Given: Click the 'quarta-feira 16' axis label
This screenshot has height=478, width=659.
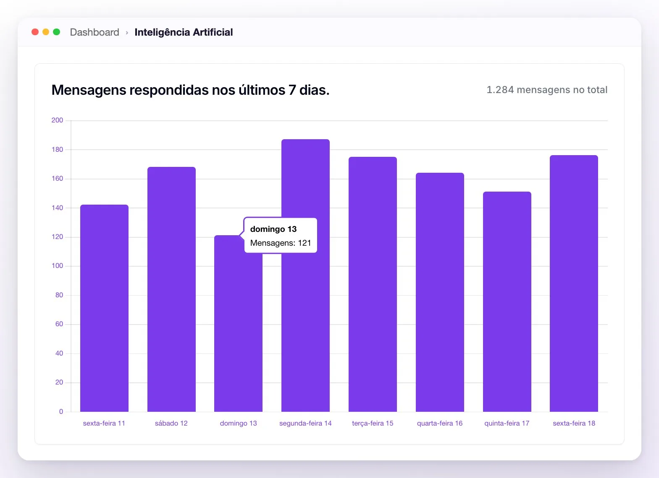Looking at the screenshot, I should [440, 423].
